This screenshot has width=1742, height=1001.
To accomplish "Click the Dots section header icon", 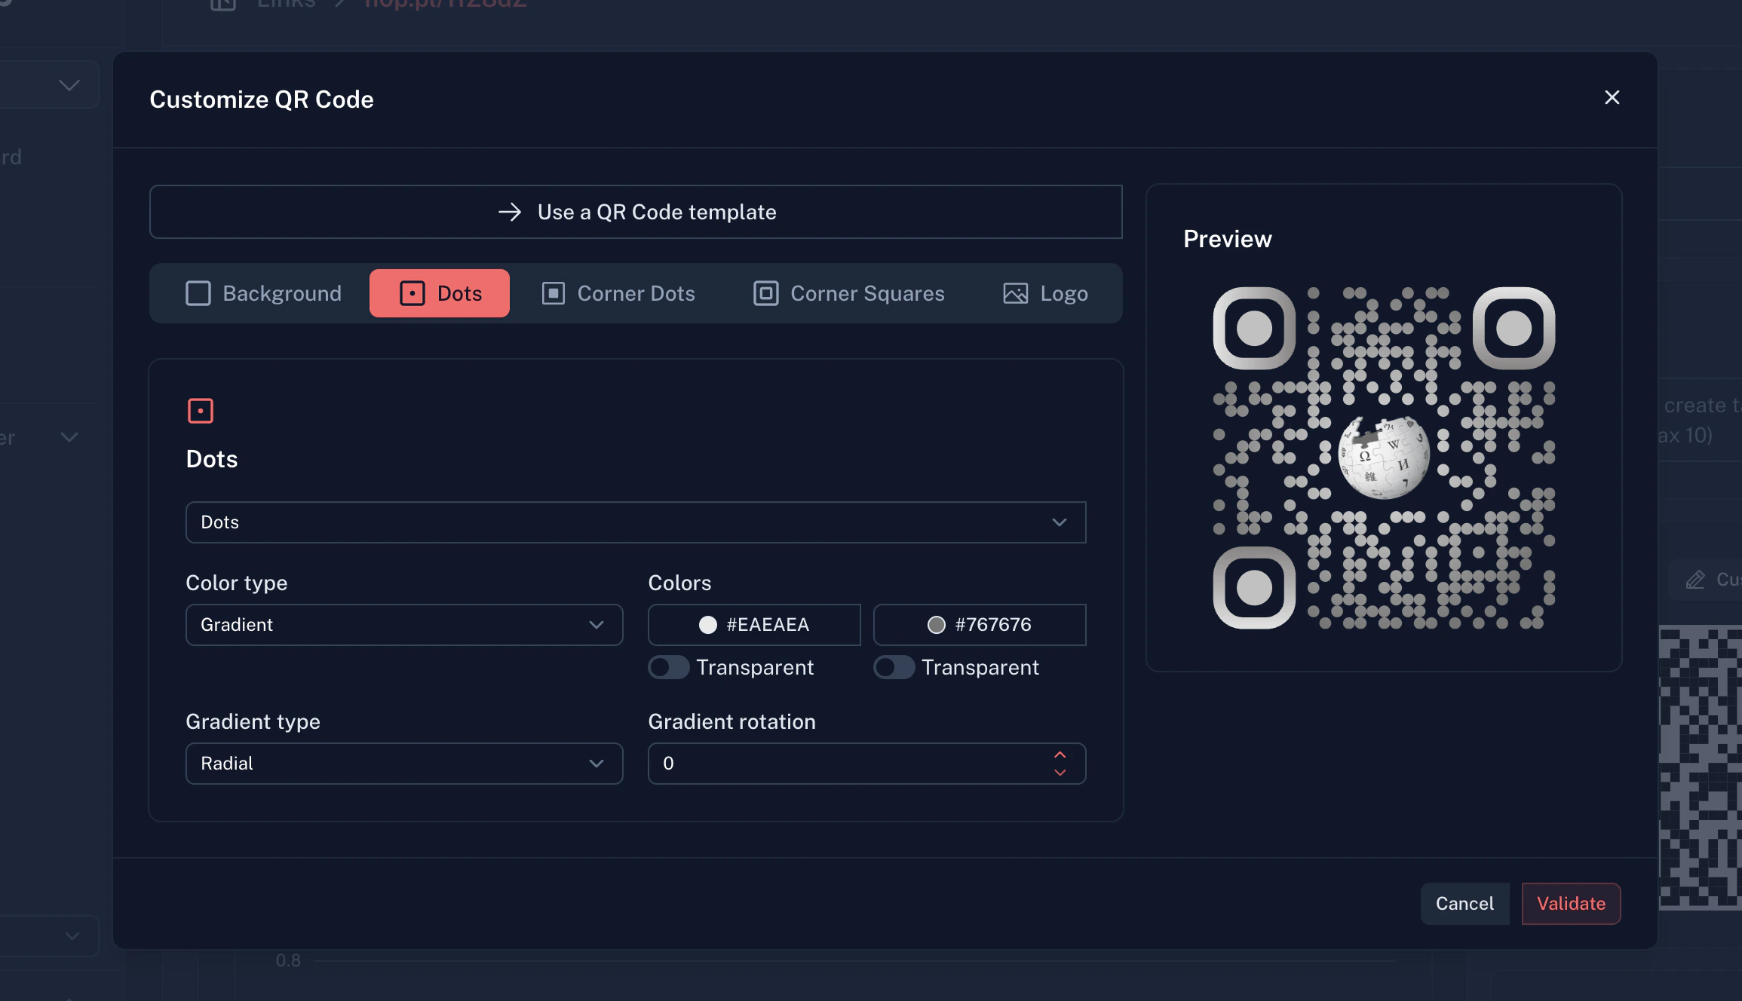I will [x=200, y=411].
